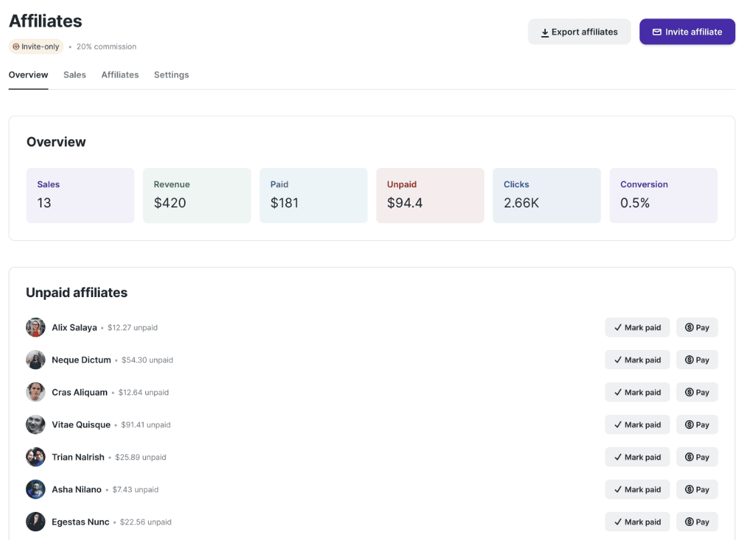Switch to the Sales tab
This screenshot has height=540, width=750.
tap(74, 75)
